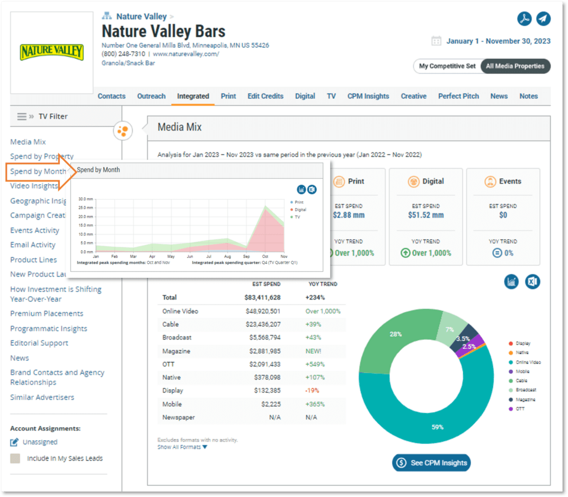Click the Unassigned edit pencil icon
568x497 pixels.
click(x=14, y=442)
